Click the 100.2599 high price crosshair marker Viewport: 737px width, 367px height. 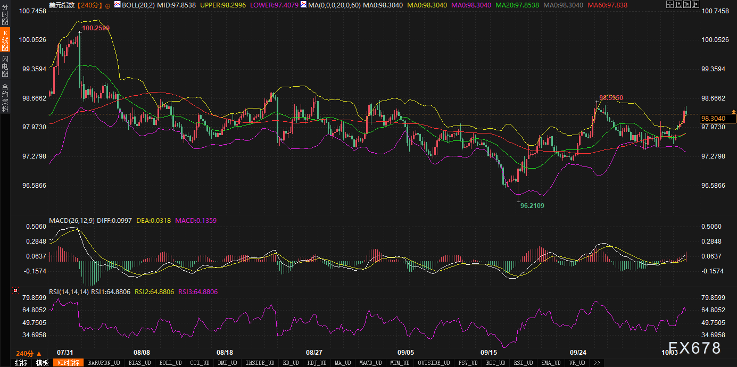click(x=79, y=32)
